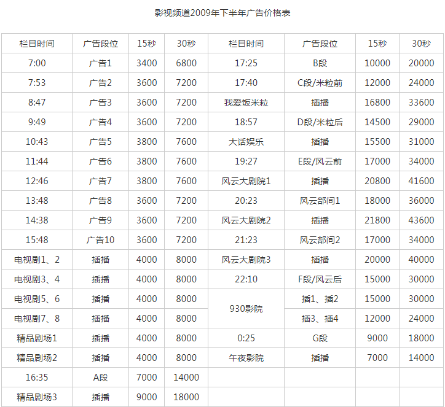Select the 午夜影院 program cell
445x407 pixels.
click(246, 358)
